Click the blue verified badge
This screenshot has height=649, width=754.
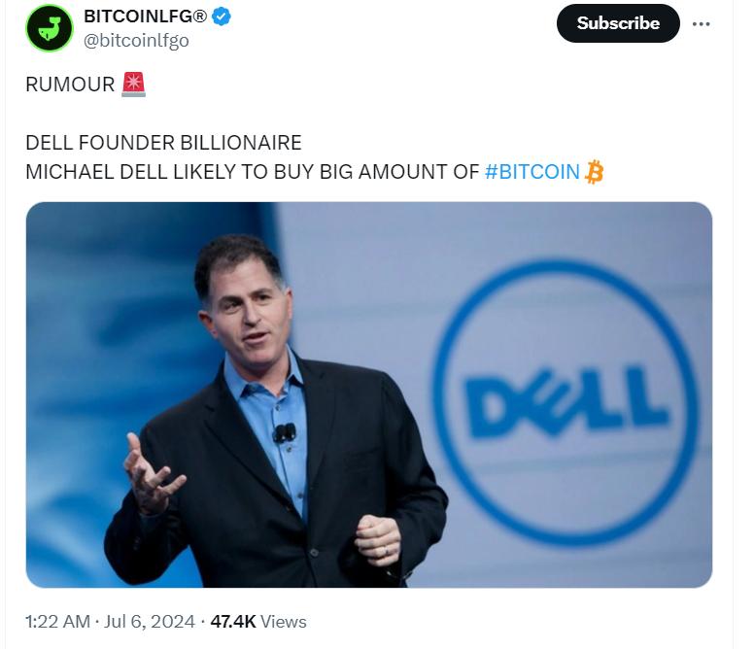222,17
